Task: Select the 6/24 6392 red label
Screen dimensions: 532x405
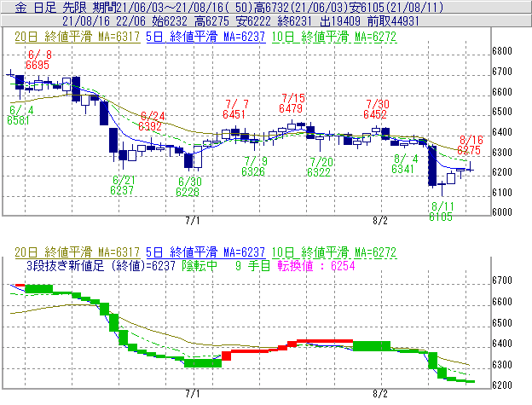Action: coord(151,121)
